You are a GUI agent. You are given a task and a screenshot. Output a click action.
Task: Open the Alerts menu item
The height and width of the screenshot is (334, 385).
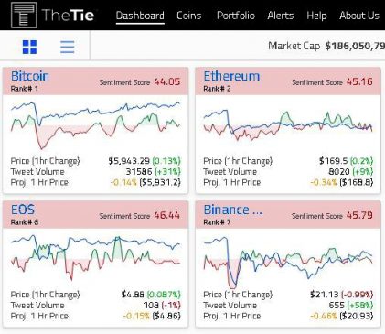(281, 16)
